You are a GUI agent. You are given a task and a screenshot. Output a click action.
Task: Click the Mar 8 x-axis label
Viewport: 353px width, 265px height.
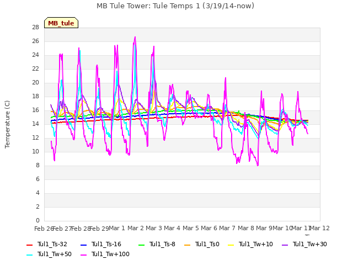point(246,228)
